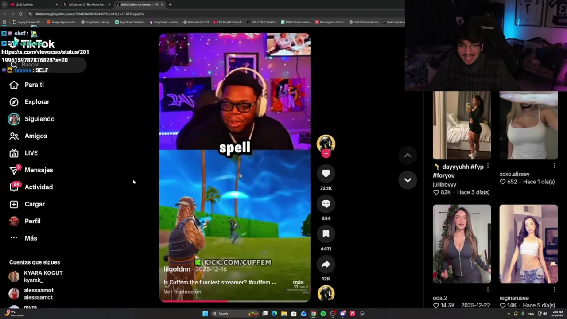
Task: Open the Windows Start menu
Action: (205, 314)
